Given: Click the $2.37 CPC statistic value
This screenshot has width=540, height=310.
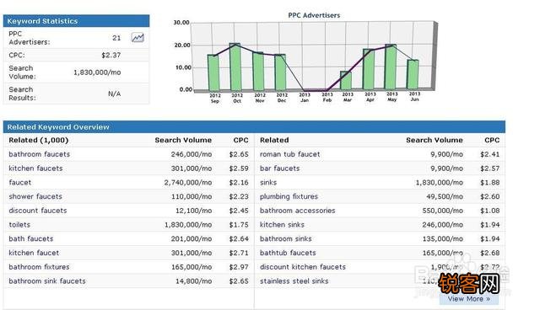Looking at the screenshot, I should coord(111,55).
